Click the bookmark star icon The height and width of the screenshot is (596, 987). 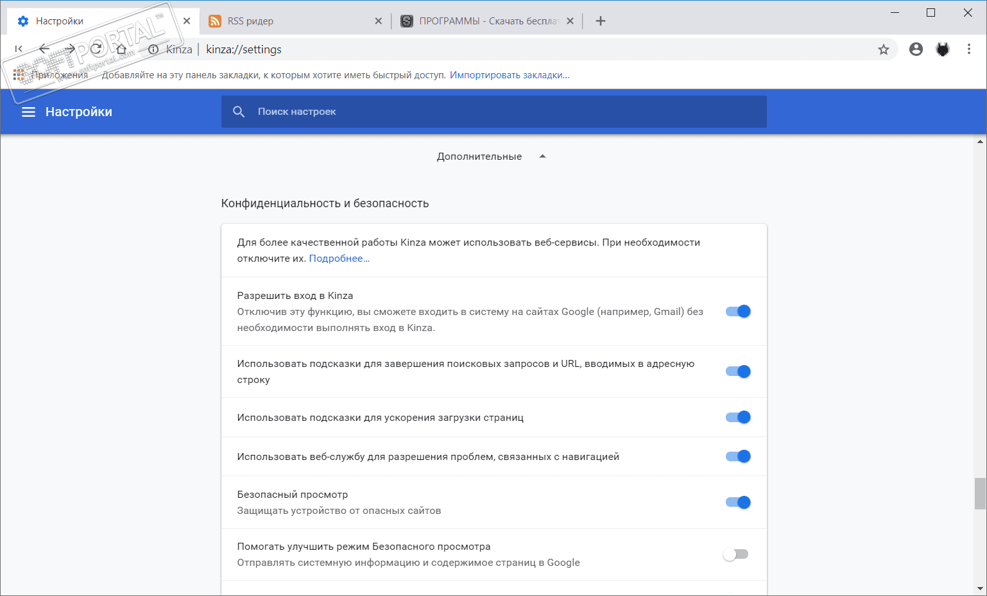(x=884, y=49)
